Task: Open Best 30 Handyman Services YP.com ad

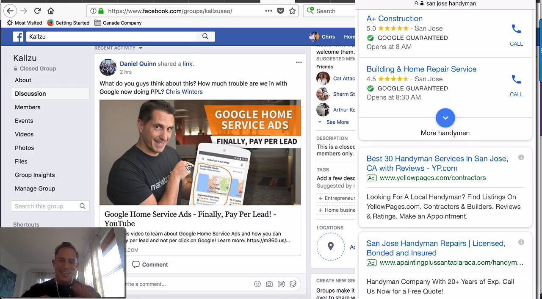Action: click(437, 163)
